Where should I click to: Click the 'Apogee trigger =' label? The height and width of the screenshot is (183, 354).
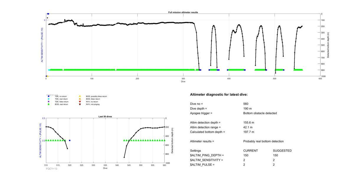pyautogui.click(x=201, y=113)
